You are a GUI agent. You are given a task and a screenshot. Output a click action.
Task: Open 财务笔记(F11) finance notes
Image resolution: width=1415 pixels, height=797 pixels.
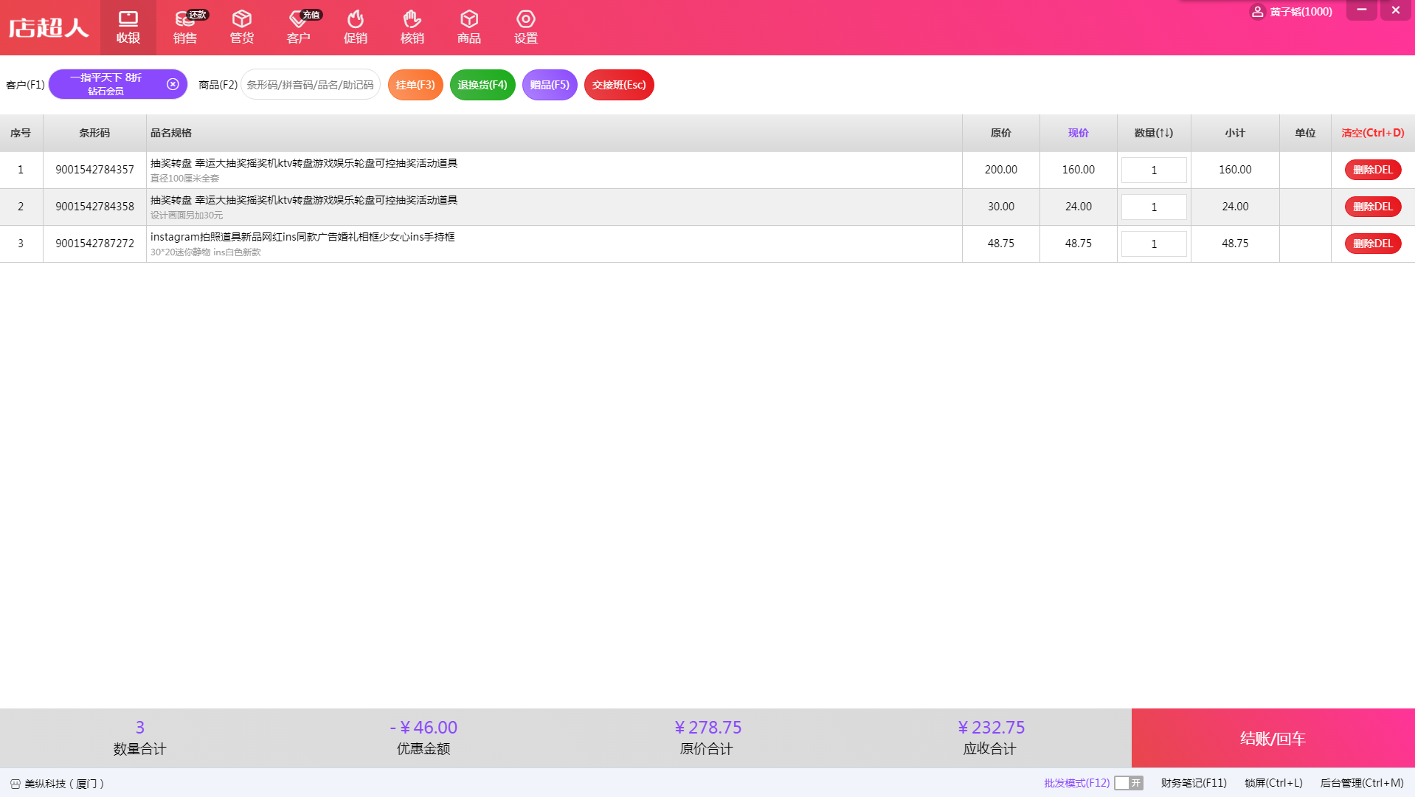1194,783
